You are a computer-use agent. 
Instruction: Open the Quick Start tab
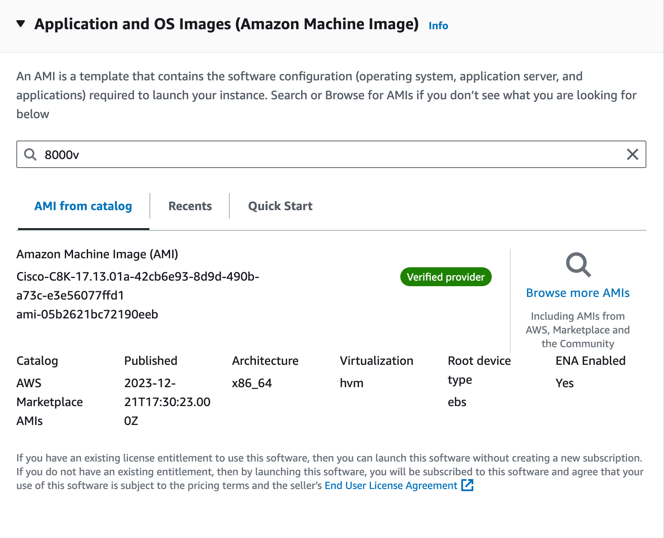[x=280, y=206]
